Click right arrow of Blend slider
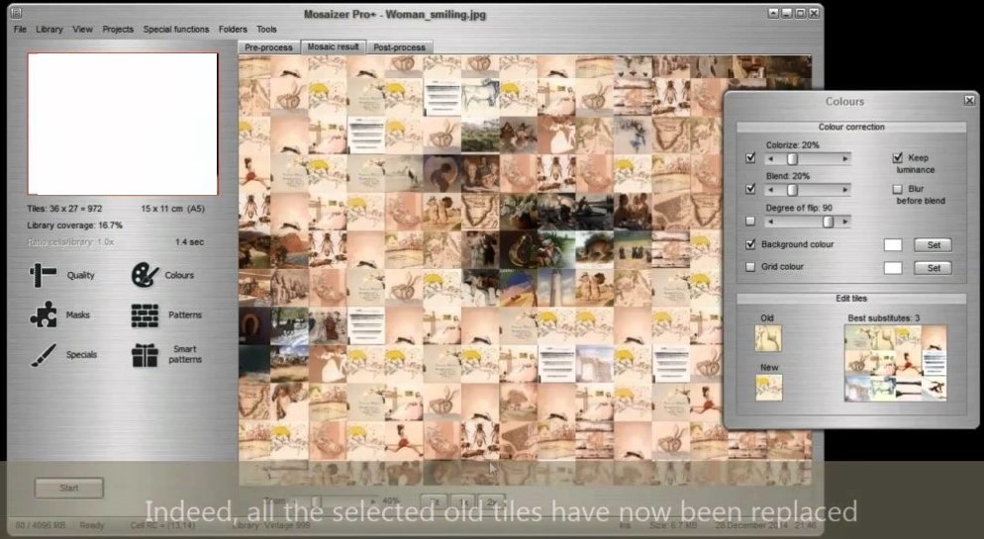This screenshot has height=539, width=984. [845, 189]
